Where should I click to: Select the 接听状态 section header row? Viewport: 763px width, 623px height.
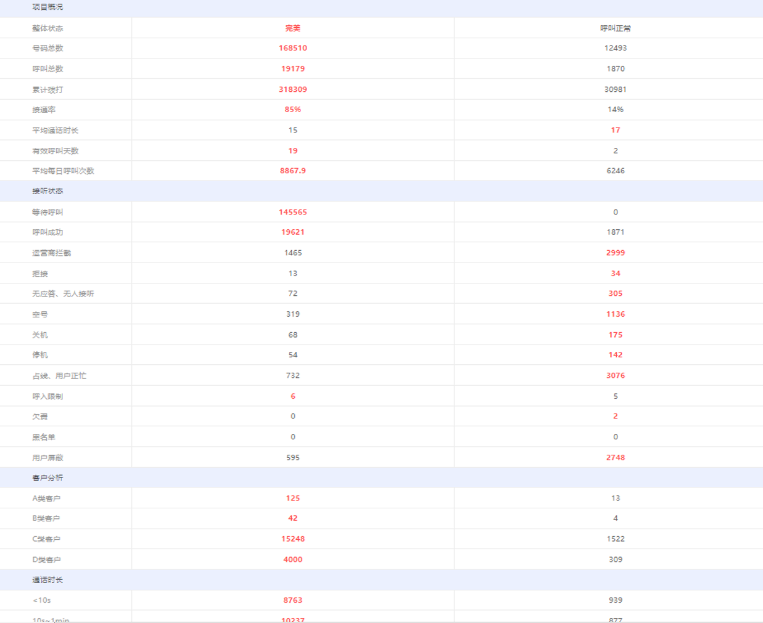tap(47, 192)
